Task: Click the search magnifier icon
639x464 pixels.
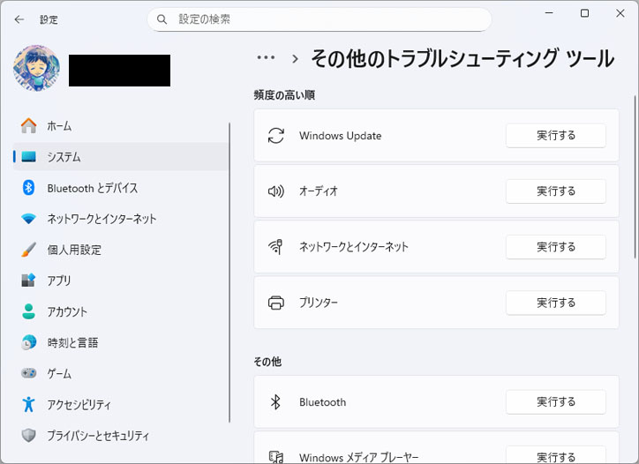Action: (162, 19)
